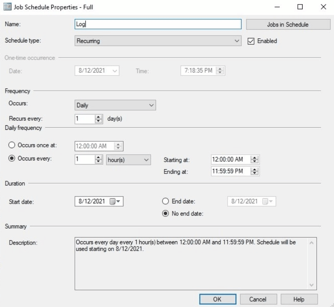
Task: Uncheck the Enabled checkbox
Action: point(251,41)
